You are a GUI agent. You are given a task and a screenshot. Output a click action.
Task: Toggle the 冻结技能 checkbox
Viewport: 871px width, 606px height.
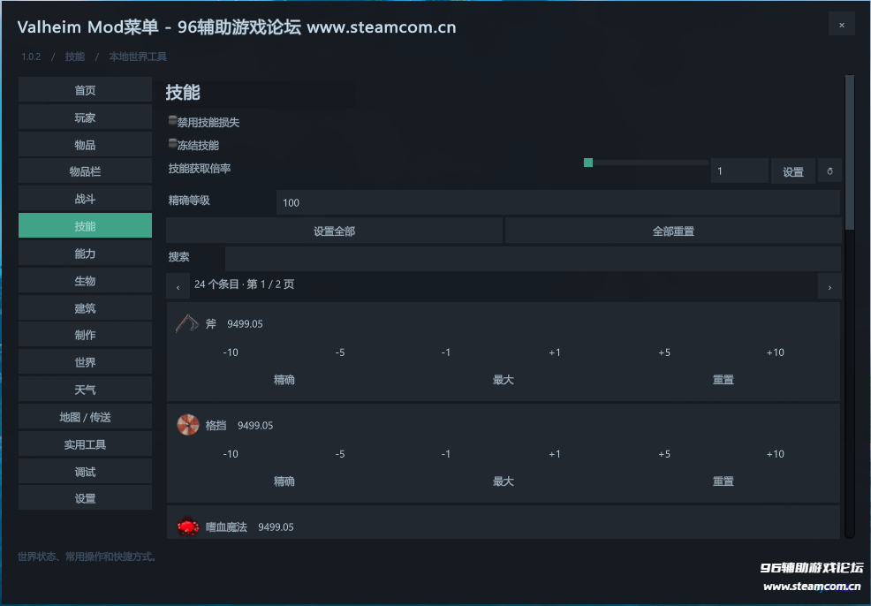click(173, 144)
